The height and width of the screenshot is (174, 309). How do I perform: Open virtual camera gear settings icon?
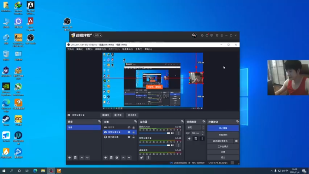[236, 141]
